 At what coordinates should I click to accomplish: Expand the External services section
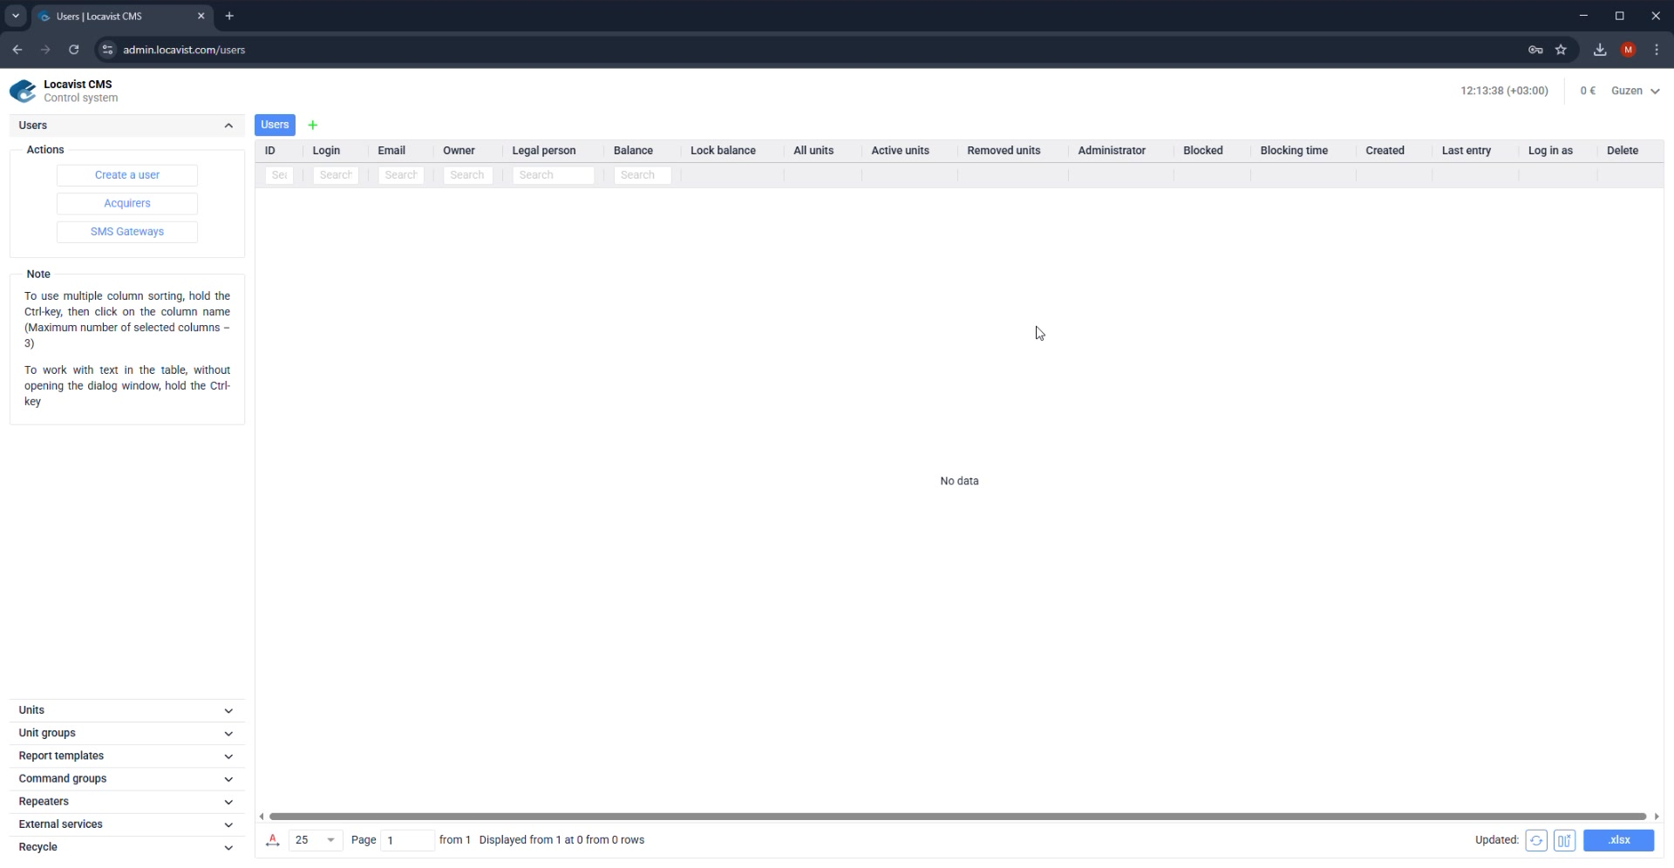pos(127,825)
